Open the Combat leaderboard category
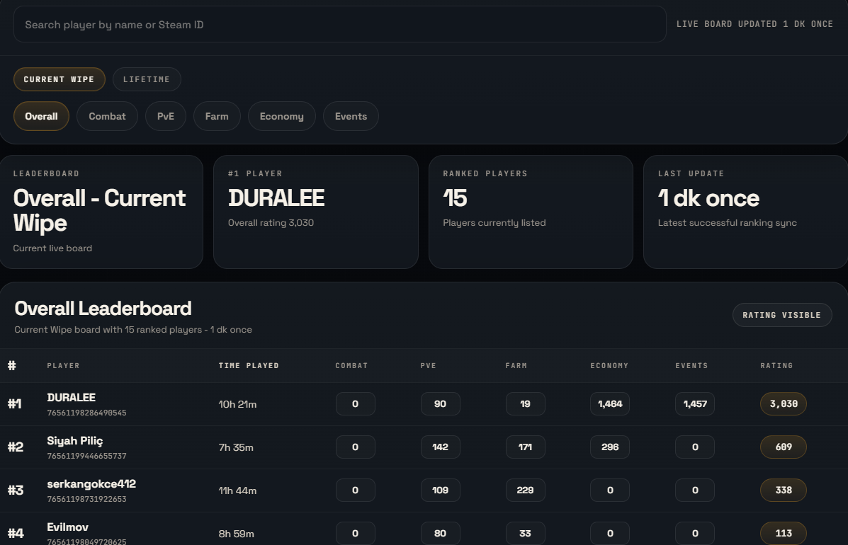 pos(107,116)
